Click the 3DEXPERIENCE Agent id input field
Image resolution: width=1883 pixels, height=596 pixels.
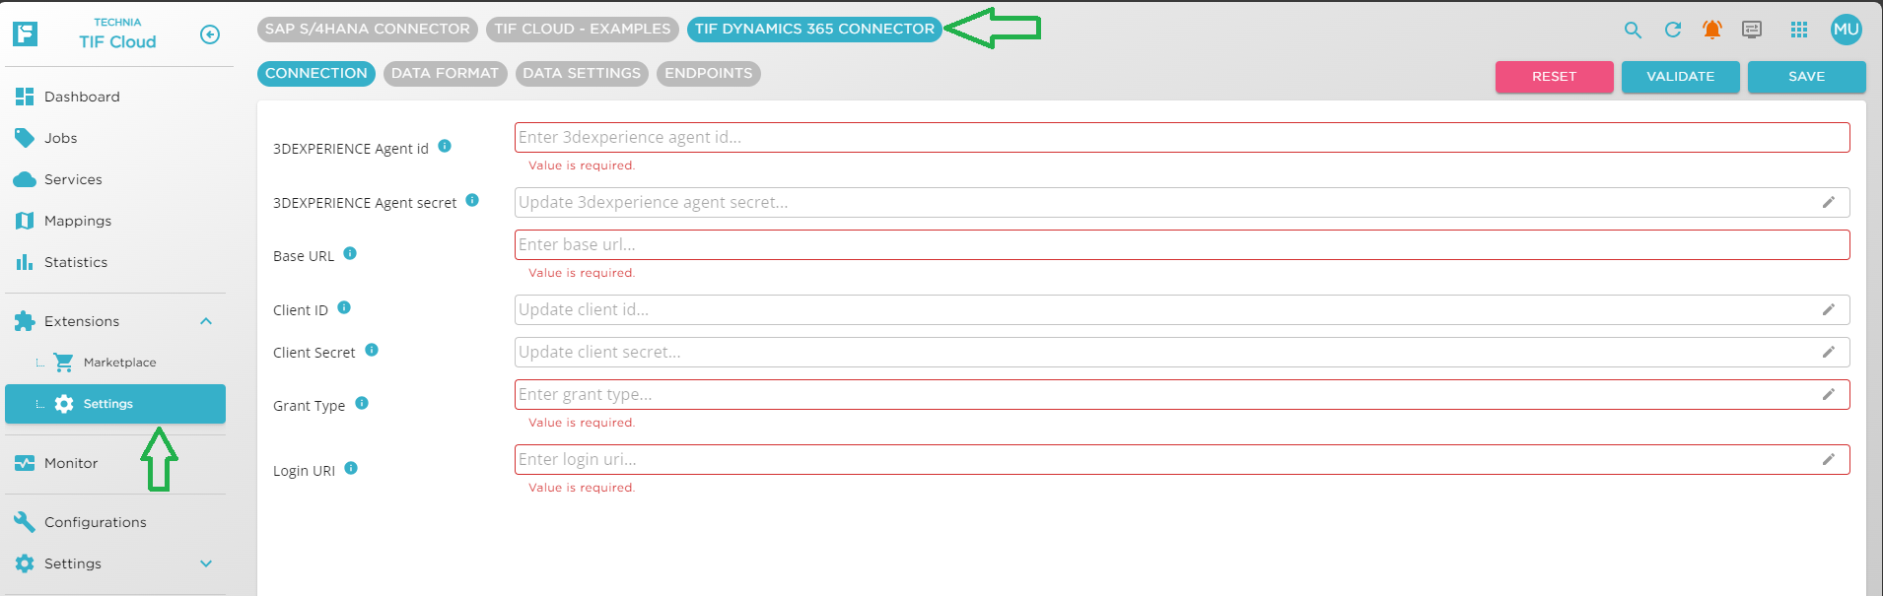tap(1181, 138)
